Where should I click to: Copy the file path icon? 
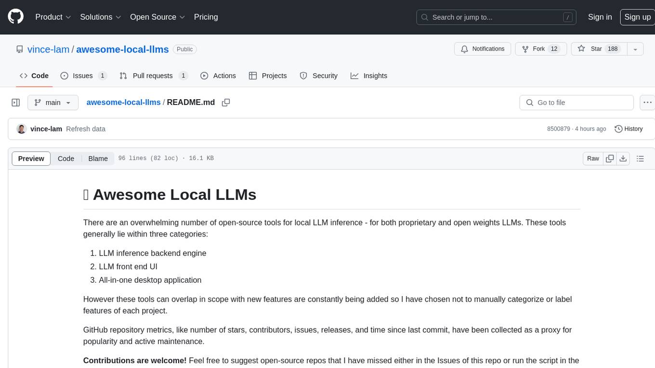click(x=226, y=103)
